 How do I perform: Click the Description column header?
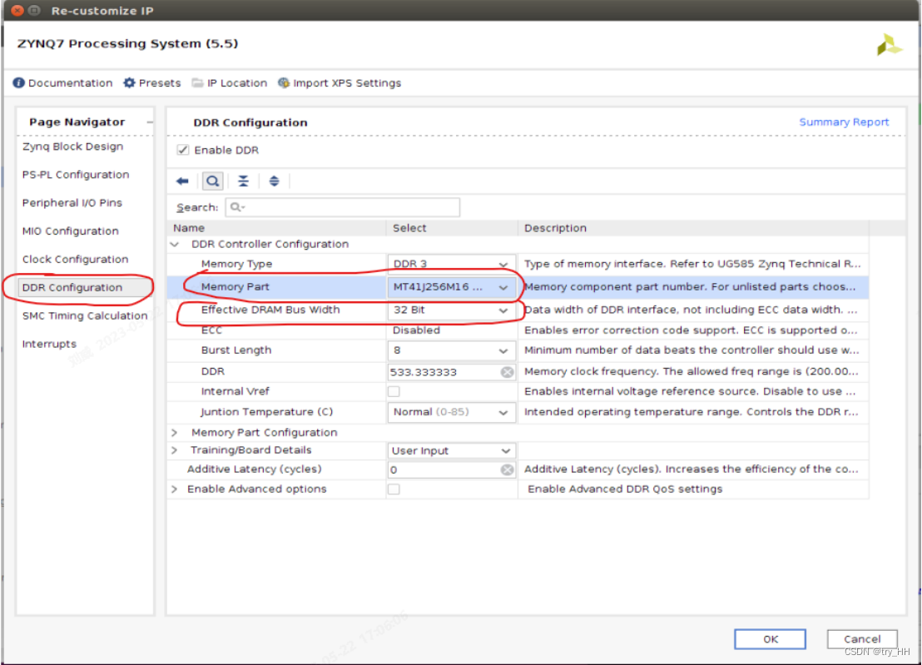[694, 228]
